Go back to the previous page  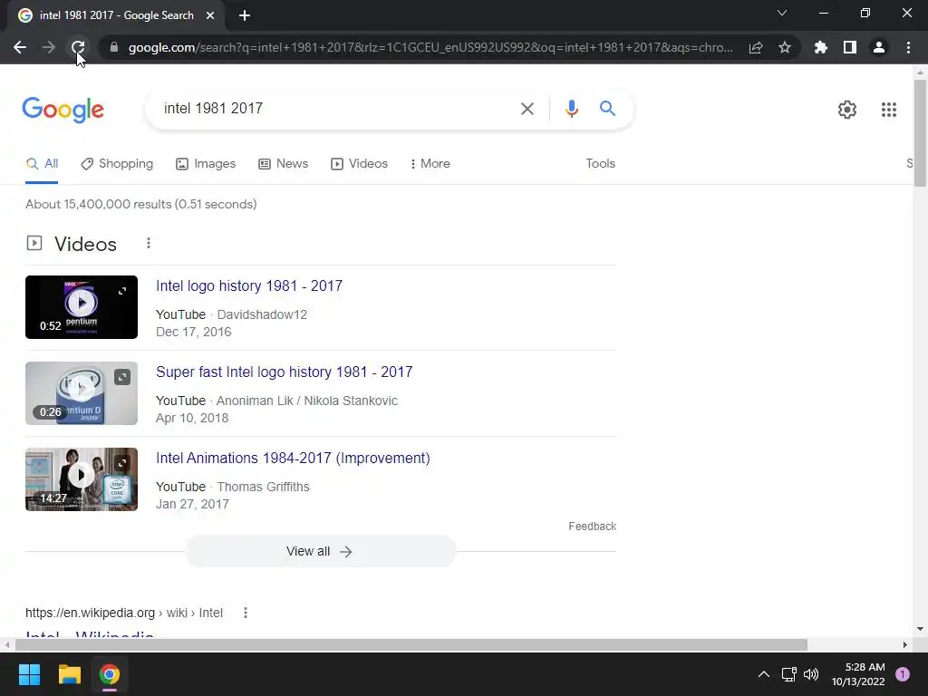click(x=20, y=47)
